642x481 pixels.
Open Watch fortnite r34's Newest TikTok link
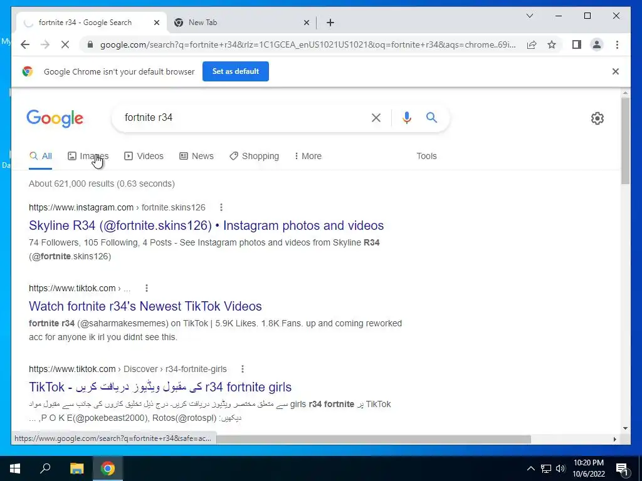coord(145,306)
